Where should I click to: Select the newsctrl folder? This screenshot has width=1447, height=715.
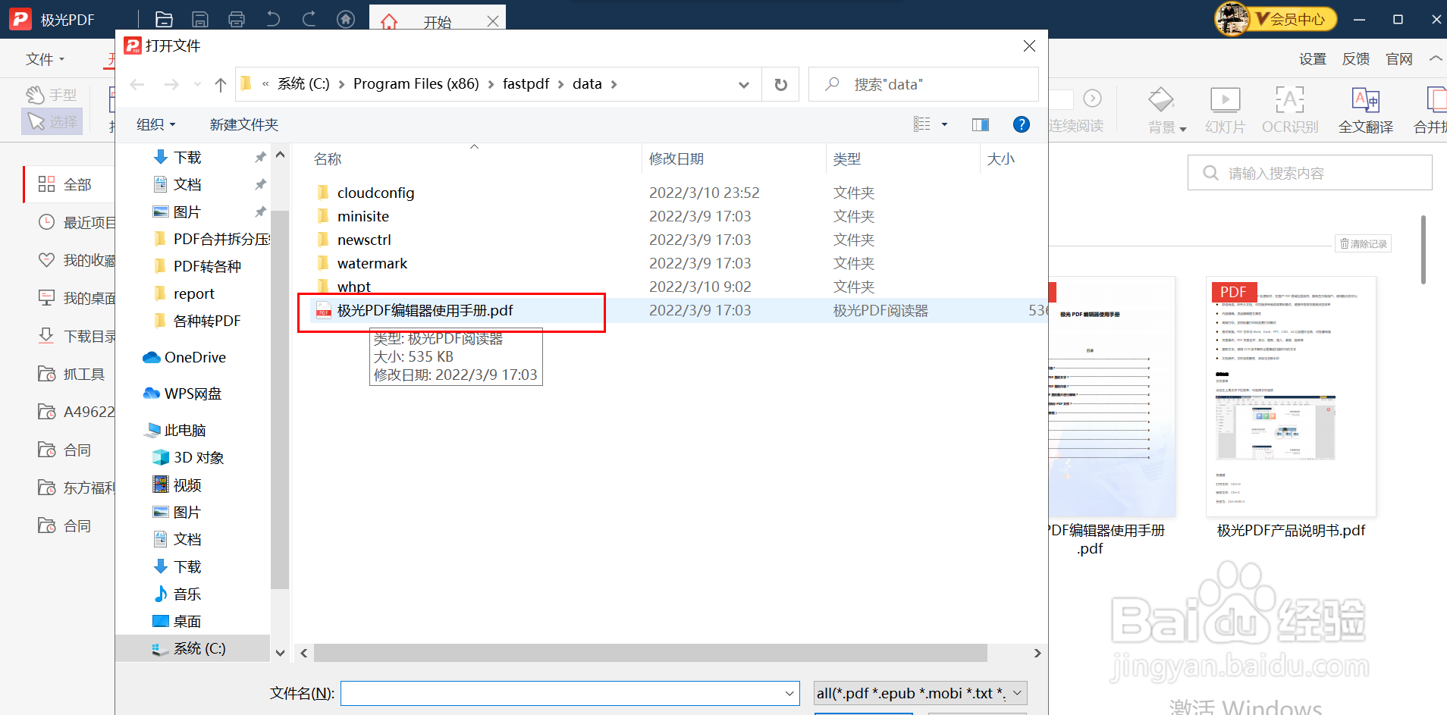click(x=364, y=240)
